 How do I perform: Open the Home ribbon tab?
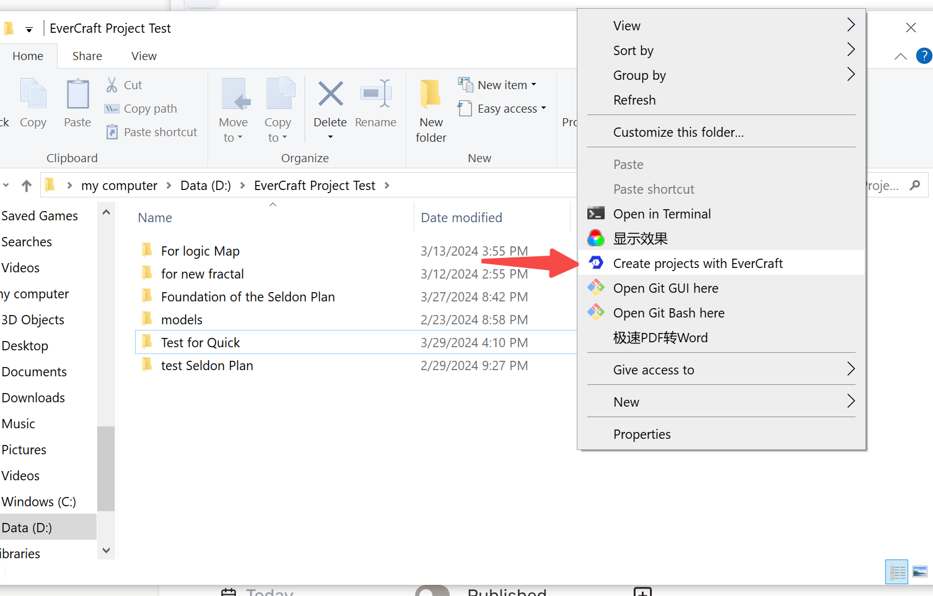28,56
